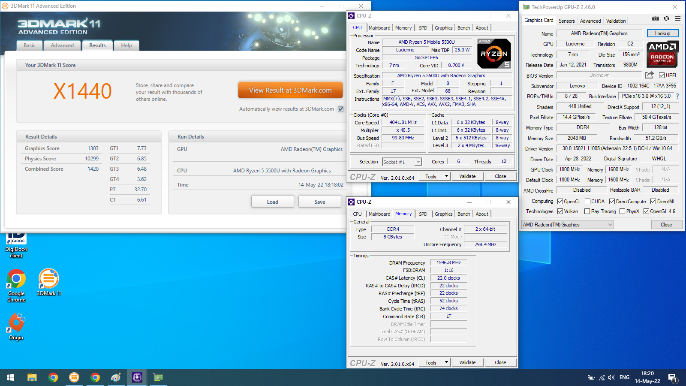The image size is (686, 386).
Task: Click Tools button in lower CPU-Z
Action: tap(431, 362)
